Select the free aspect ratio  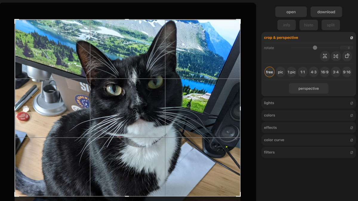269,72
